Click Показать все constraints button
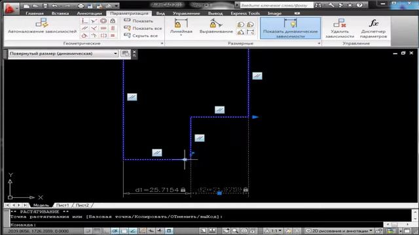419x235 pixels. click(x=143, y=28)
